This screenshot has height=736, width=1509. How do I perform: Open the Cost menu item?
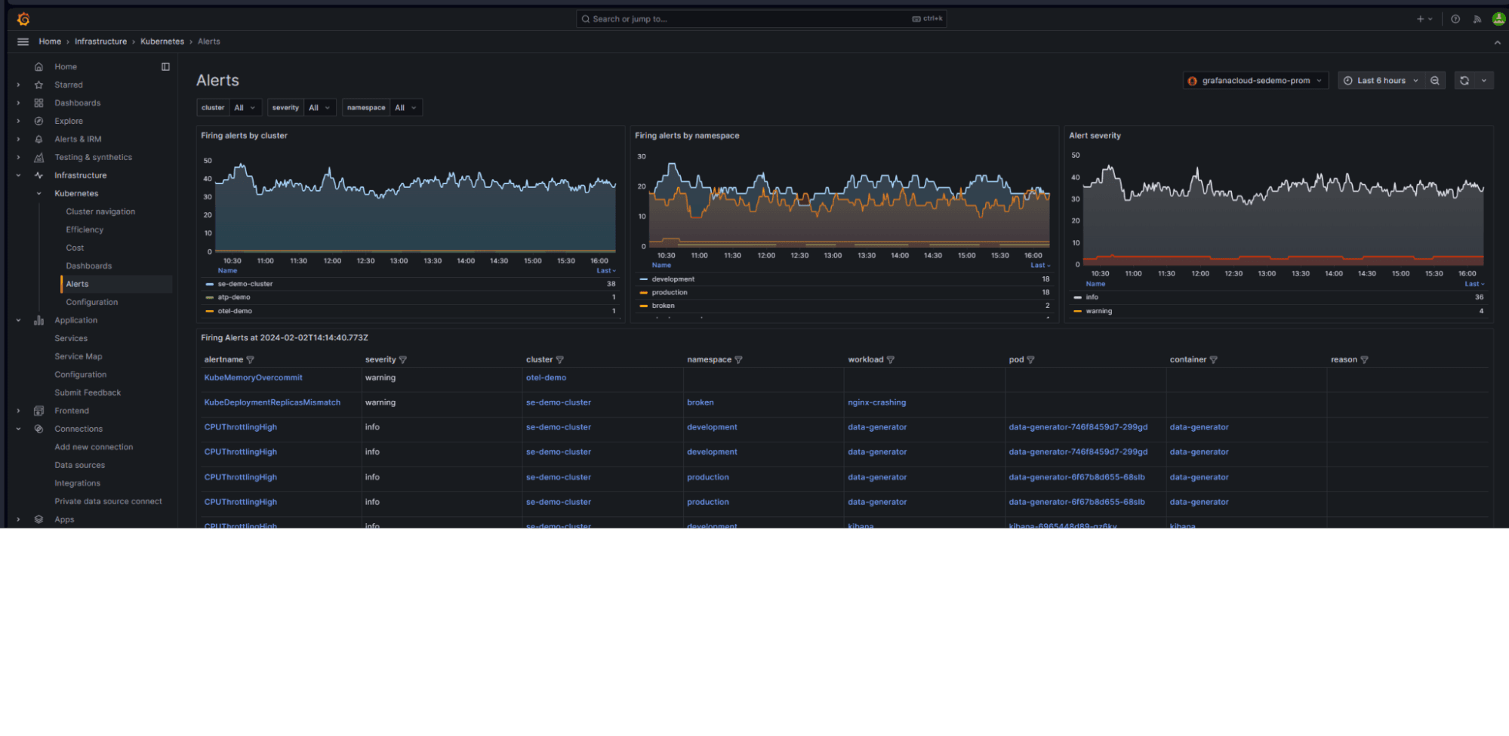tap(75, 248)
